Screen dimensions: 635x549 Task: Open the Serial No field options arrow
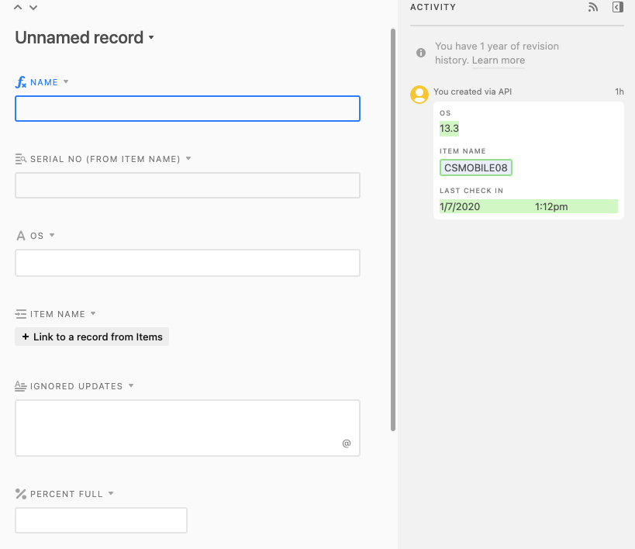(188, 158)
